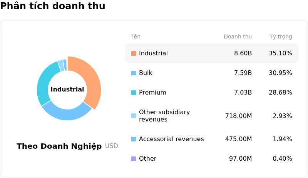Select the Other row label
This screenshot has height=178, width=308.
pos(148,158)
